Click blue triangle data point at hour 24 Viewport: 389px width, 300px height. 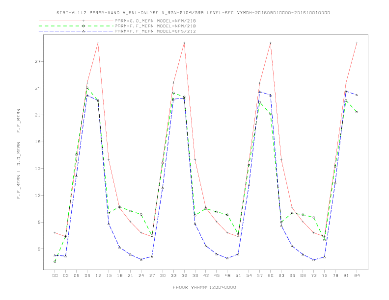(x=141, y=259)
